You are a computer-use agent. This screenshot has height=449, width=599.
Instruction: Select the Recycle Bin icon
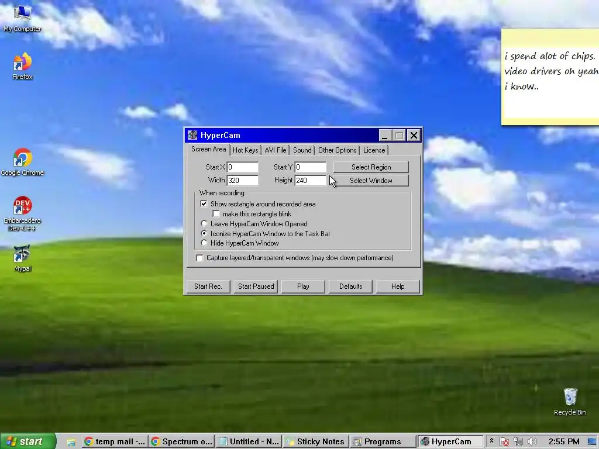570,401
